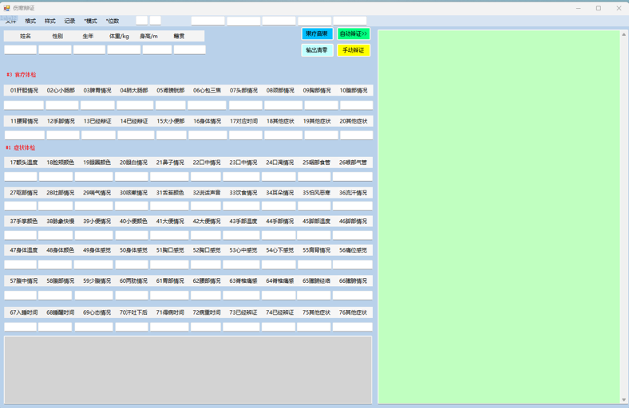Focus the input field under 姓名

[x=20, y=49]
